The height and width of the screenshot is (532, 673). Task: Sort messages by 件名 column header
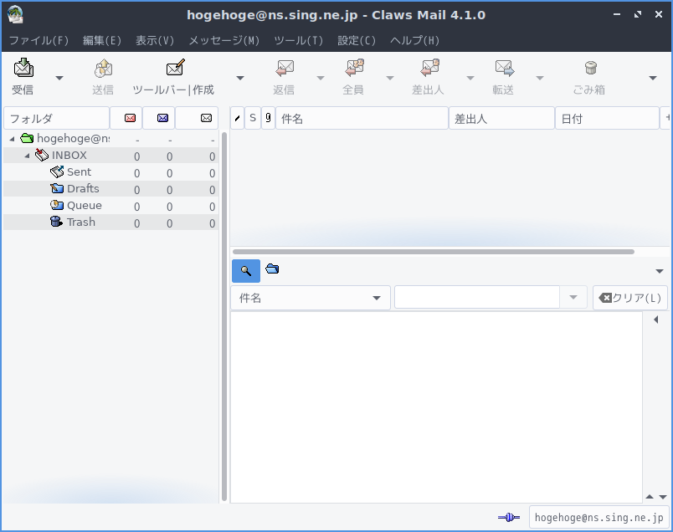(362, 118)
